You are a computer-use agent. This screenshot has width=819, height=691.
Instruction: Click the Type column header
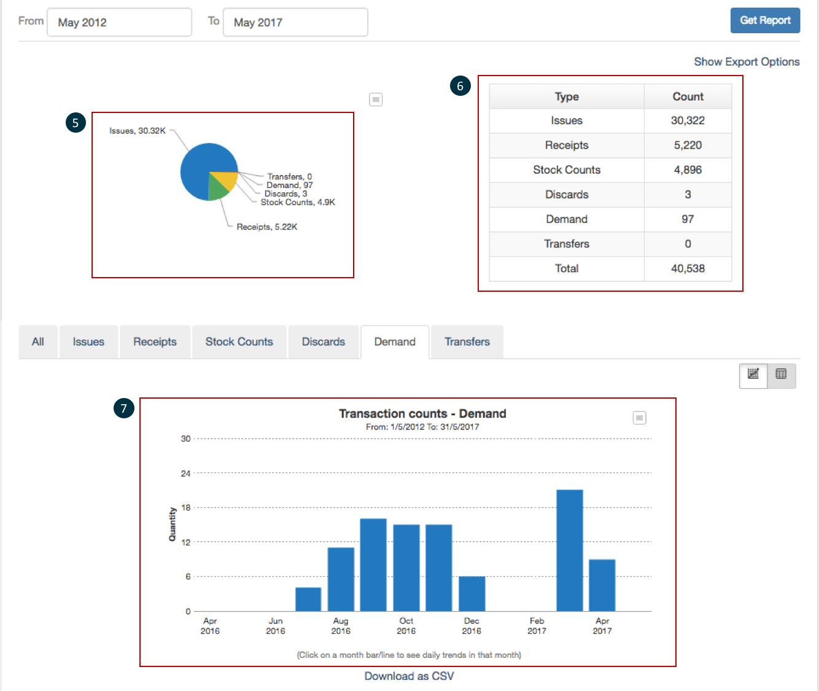pyautogui.click(x=567, y=96)
